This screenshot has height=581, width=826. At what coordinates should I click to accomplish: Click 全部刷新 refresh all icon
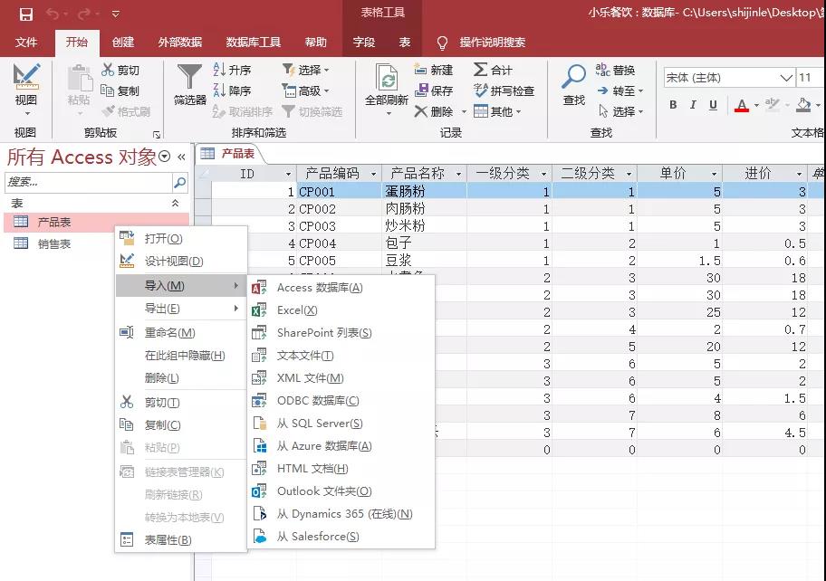coord(387,78)
